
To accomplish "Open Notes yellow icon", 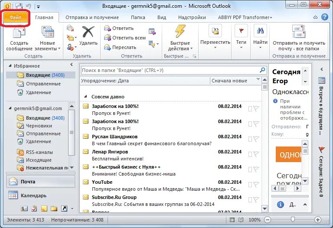I will [x=44, y=208].
